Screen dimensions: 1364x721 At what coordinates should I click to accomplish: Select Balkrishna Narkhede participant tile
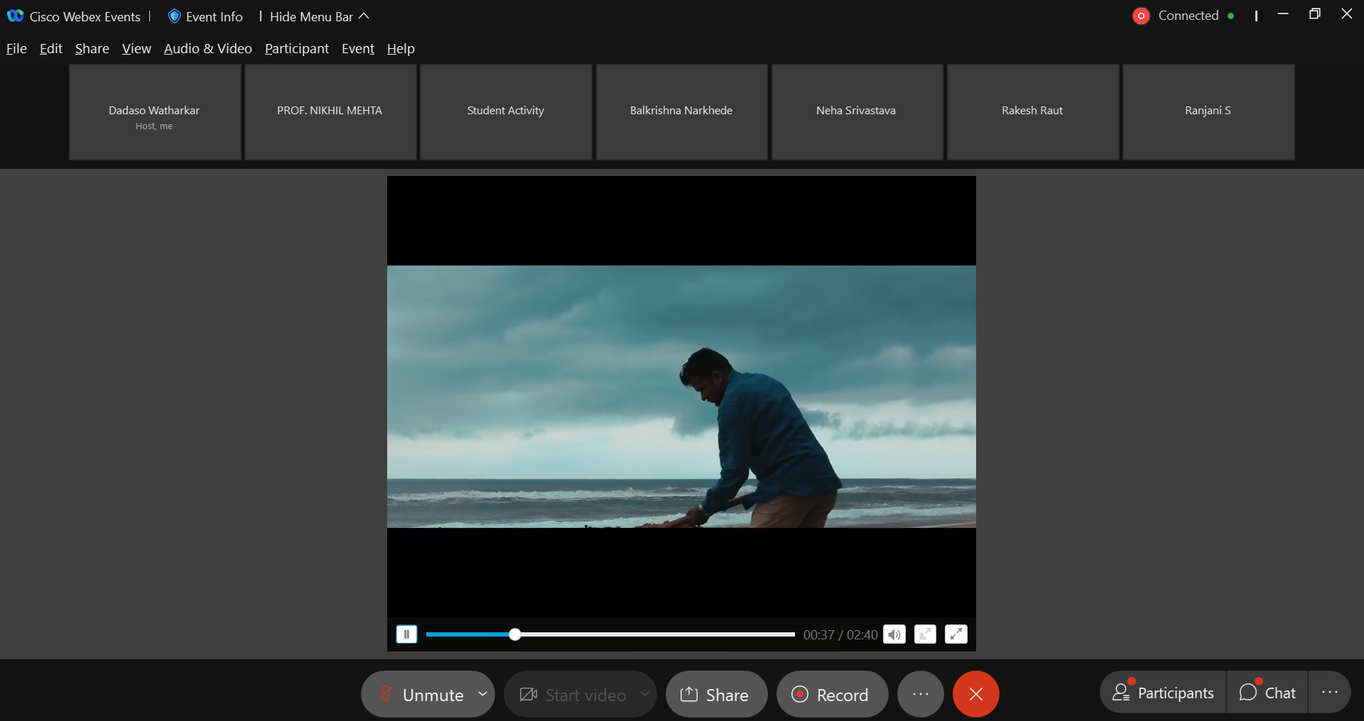(682, 112)
